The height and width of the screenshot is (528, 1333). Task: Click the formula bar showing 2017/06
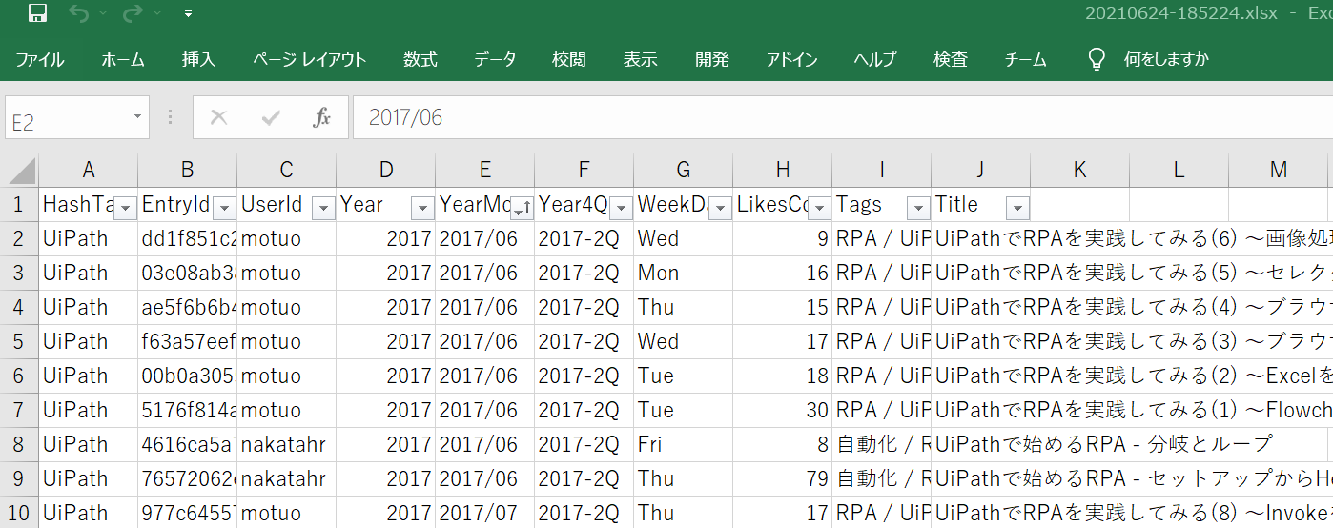(843, 118)
